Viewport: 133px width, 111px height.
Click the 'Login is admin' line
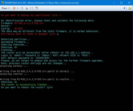46,55
